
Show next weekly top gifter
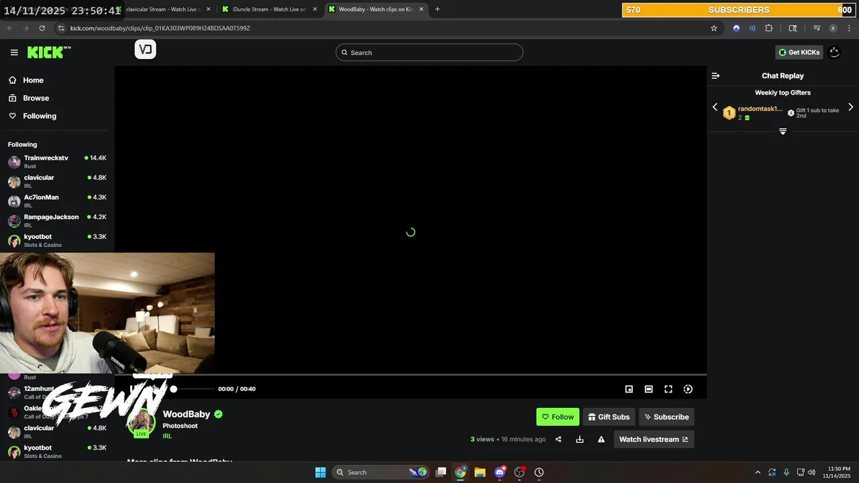pyautogui.click(x=850, y=107)
